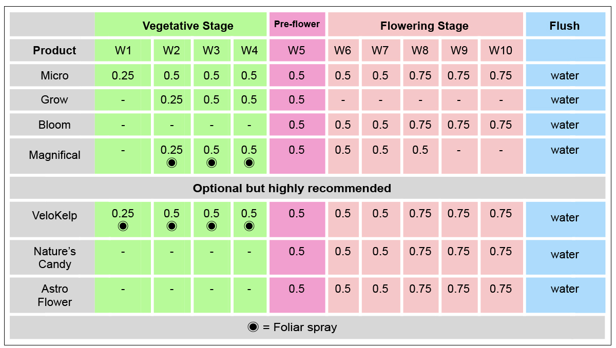This screenshot has height=348, width=616.
Task: Select the foliar spray icon in Magnifical W4
Action: point(249,162)
